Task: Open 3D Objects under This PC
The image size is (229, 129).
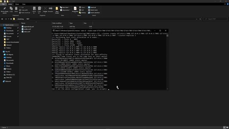Action: click(x=10, y=54)
